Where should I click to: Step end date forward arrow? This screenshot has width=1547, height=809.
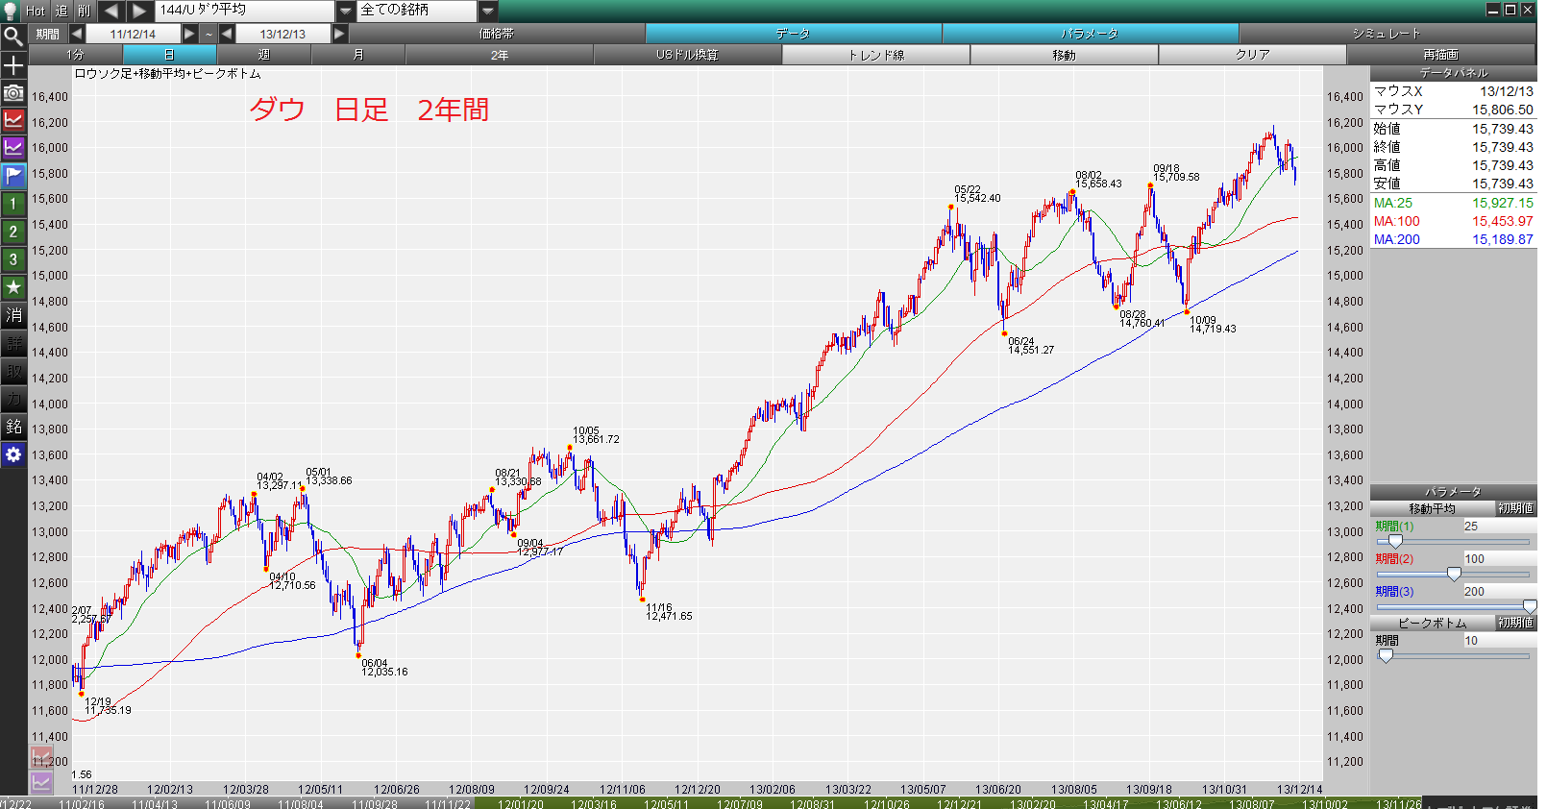(x=339, y=34)
